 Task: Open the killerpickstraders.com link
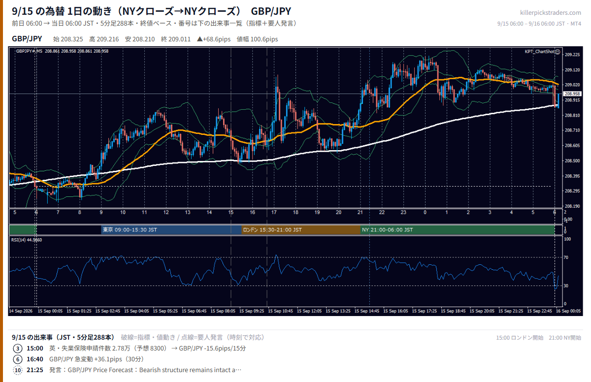pyautogui.click(x=551, y=13)
